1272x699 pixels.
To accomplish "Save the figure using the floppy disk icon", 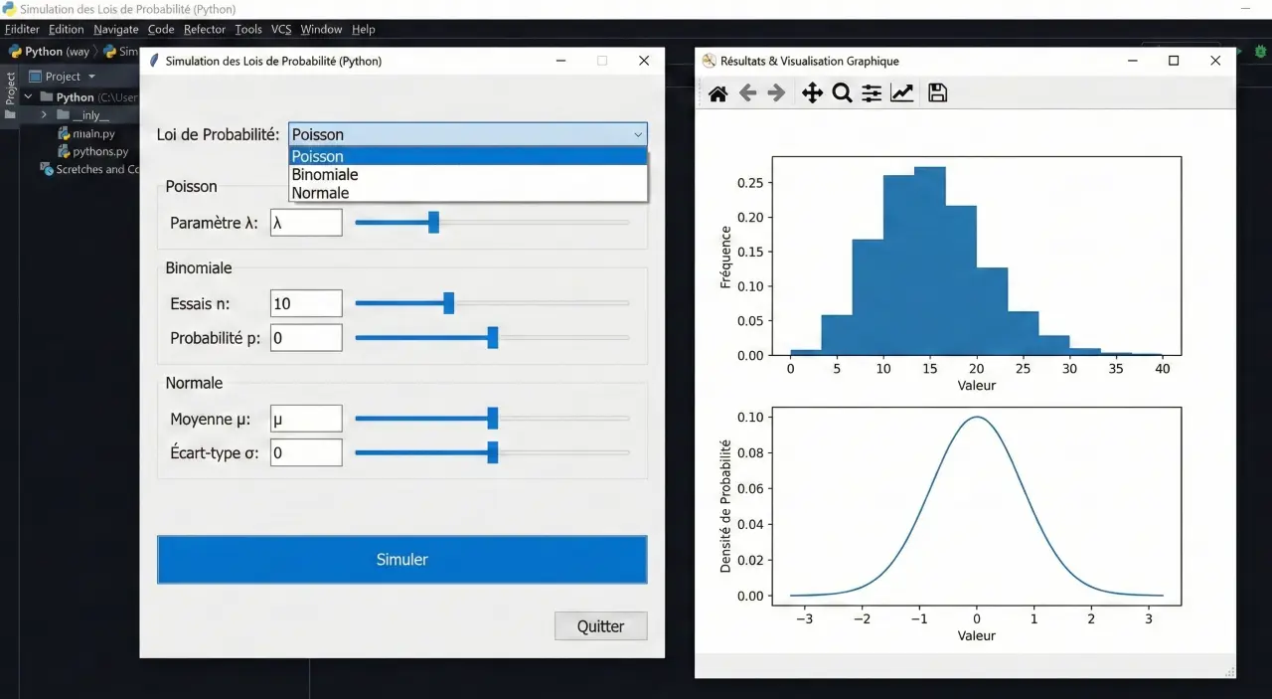I will point(937,92).
